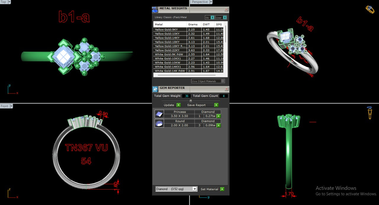The width and height of the screenshot is (379, 205).
Task: Click the Round cut gem icon
Action: click(x=159, y=124)
